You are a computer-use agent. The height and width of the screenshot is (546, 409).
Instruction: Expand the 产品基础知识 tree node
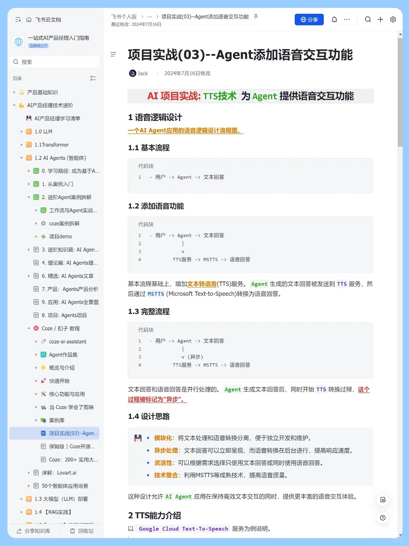[x=14, y=92]
